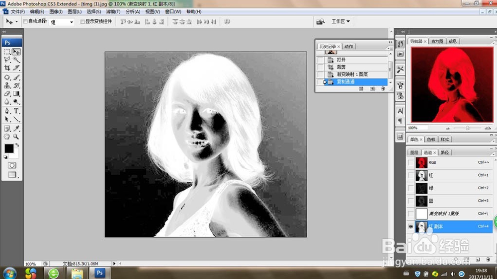Select the Brush tool

(16, 77)
